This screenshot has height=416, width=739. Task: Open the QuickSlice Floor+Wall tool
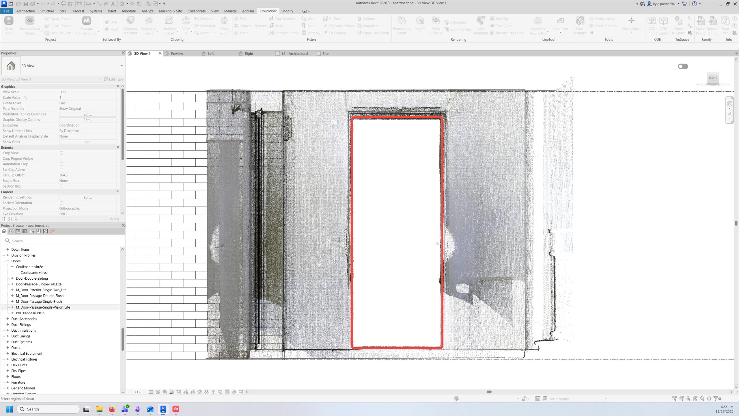click(538, 21)
